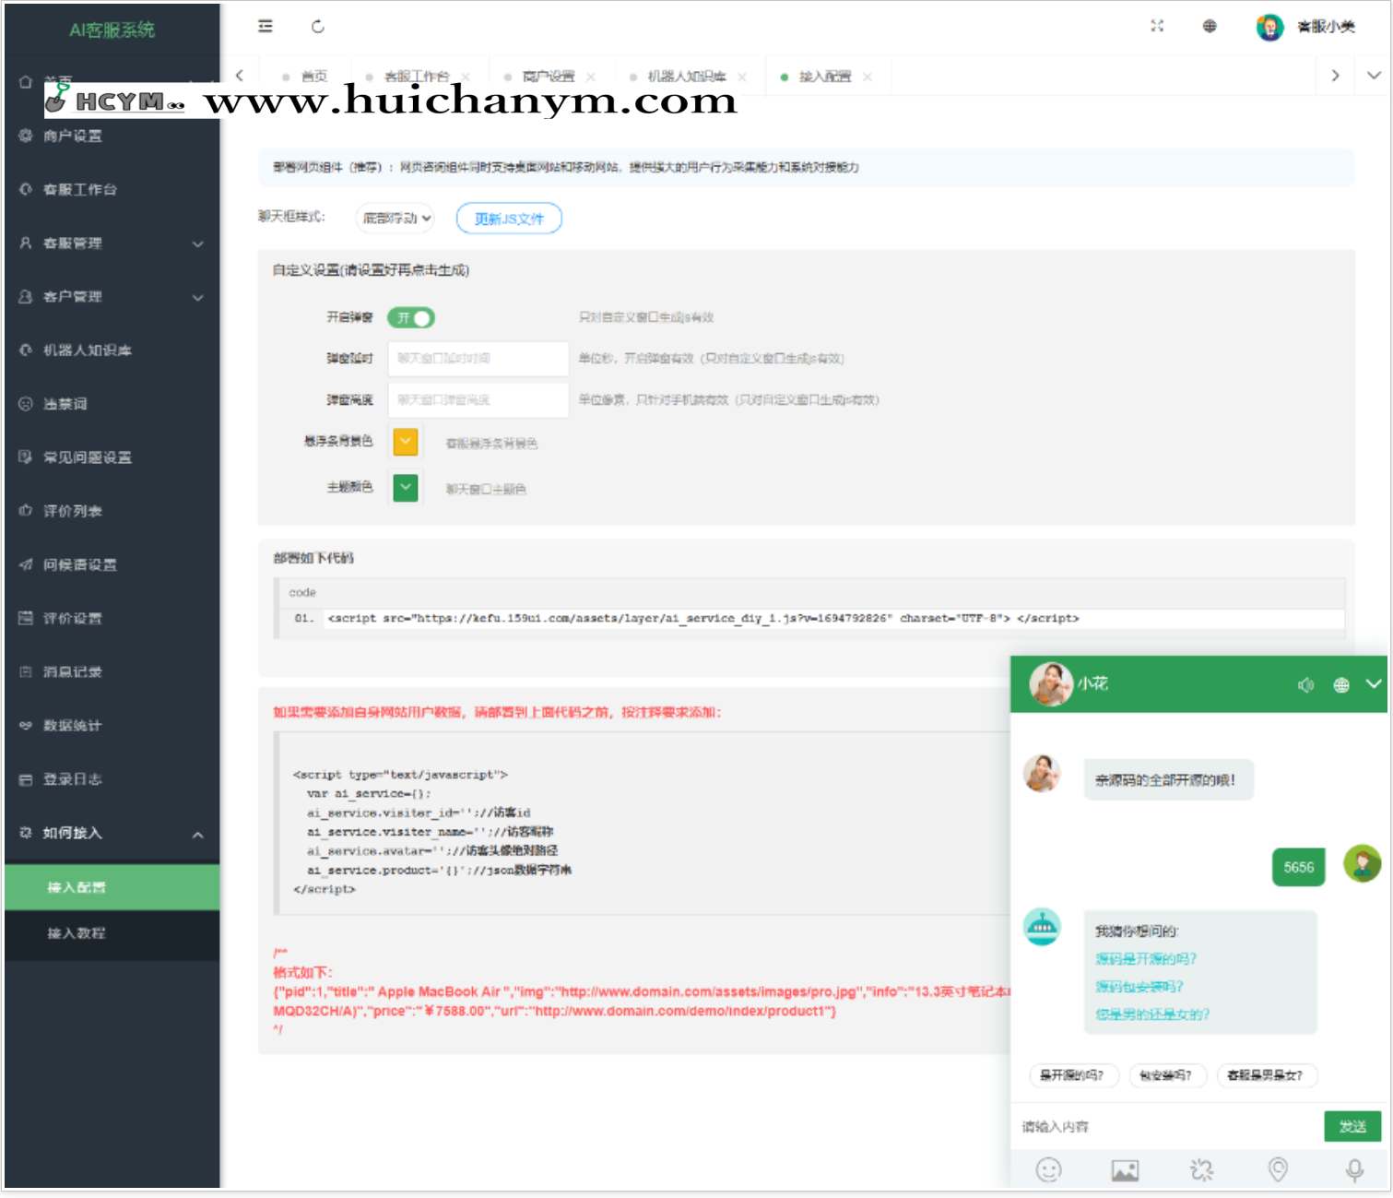Open the language globe icon in header
This screenshot has width=1393, height=1198.
(1210, 26)
